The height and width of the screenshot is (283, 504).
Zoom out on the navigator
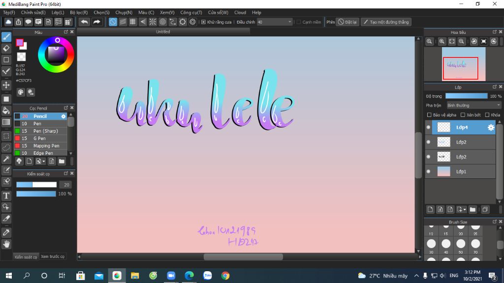pos(461,41)
